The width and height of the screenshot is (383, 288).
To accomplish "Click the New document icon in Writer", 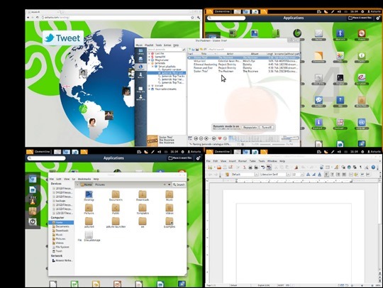I will pyautogui.click(x=210, y=167).
